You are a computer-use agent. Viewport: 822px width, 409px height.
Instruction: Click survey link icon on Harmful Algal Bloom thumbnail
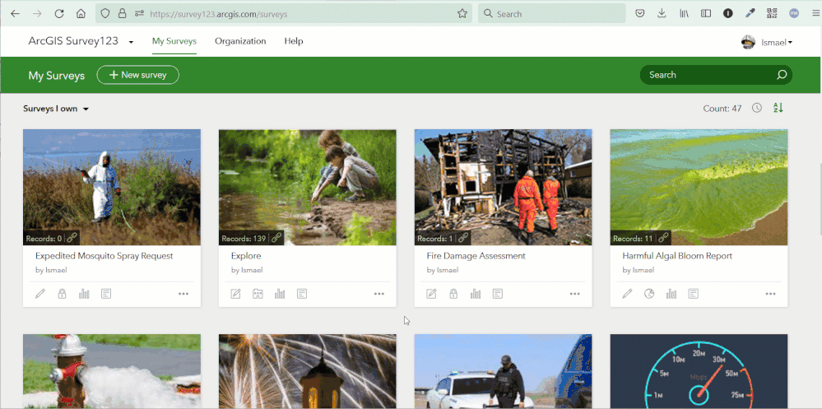663,238
